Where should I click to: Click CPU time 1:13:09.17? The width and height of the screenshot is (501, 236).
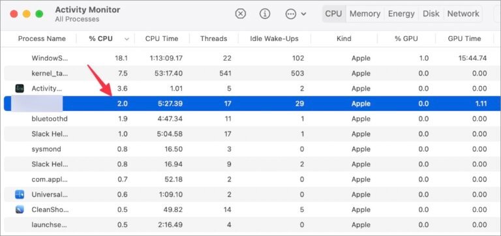[166, 58]
